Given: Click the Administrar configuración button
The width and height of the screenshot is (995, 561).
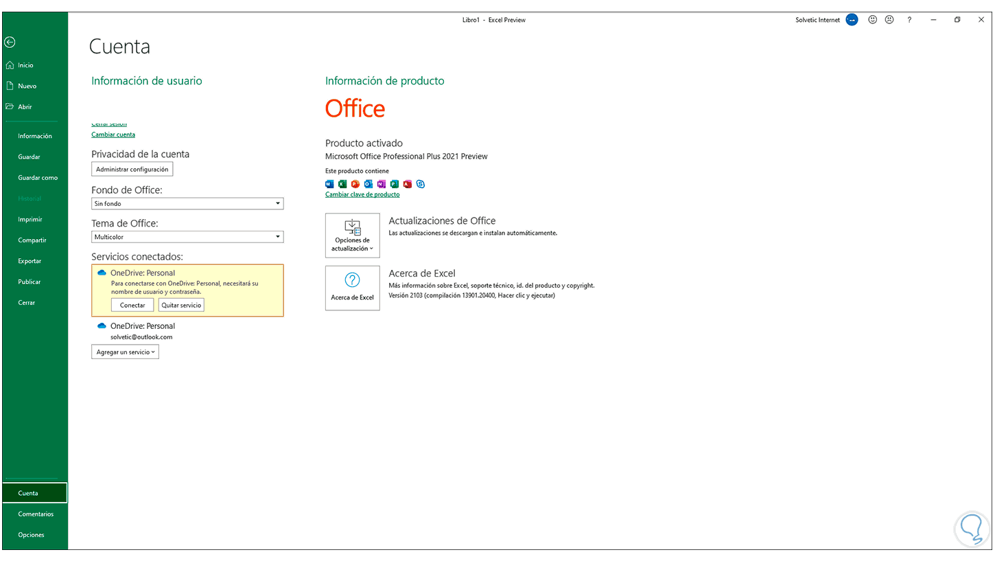Looking at the screenshot, I should [132, 169].
